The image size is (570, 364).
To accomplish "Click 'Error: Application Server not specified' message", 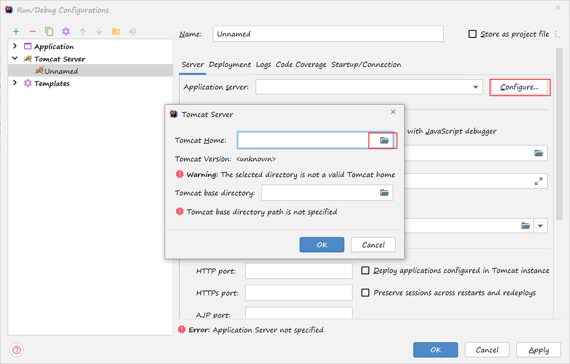I will pos(256,330).
